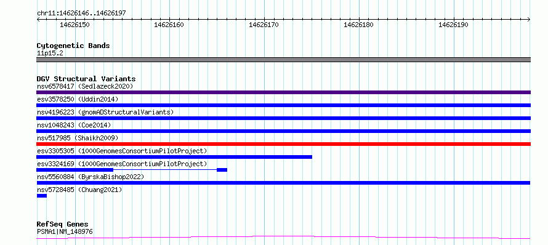Open the nsv1048243 (Coe2014) label
Image resolution: width=548 pixels, height=245 pixels.
click(74, 125)
